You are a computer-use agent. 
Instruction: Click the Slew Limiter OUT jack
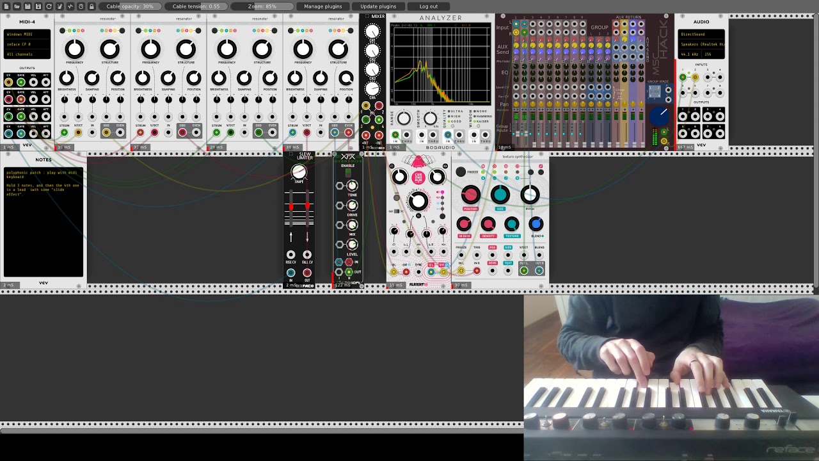point(307,273)
